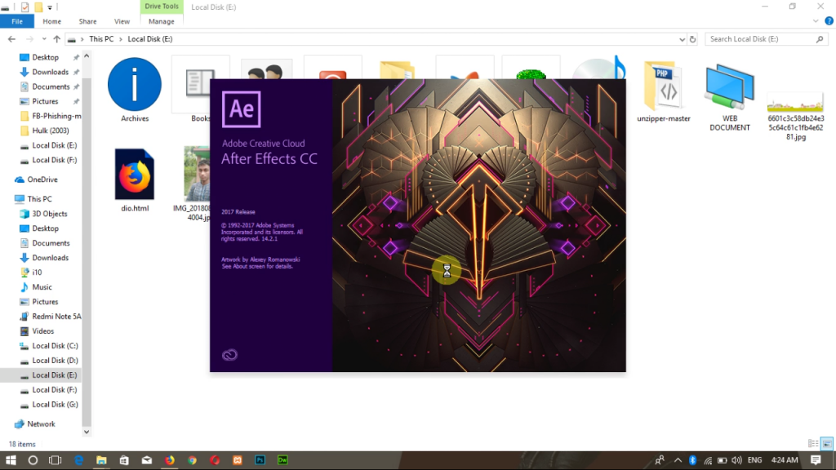Open the Hulk (2003) sidebar folder
Screen dimensions: 836x470
[50, 131]
